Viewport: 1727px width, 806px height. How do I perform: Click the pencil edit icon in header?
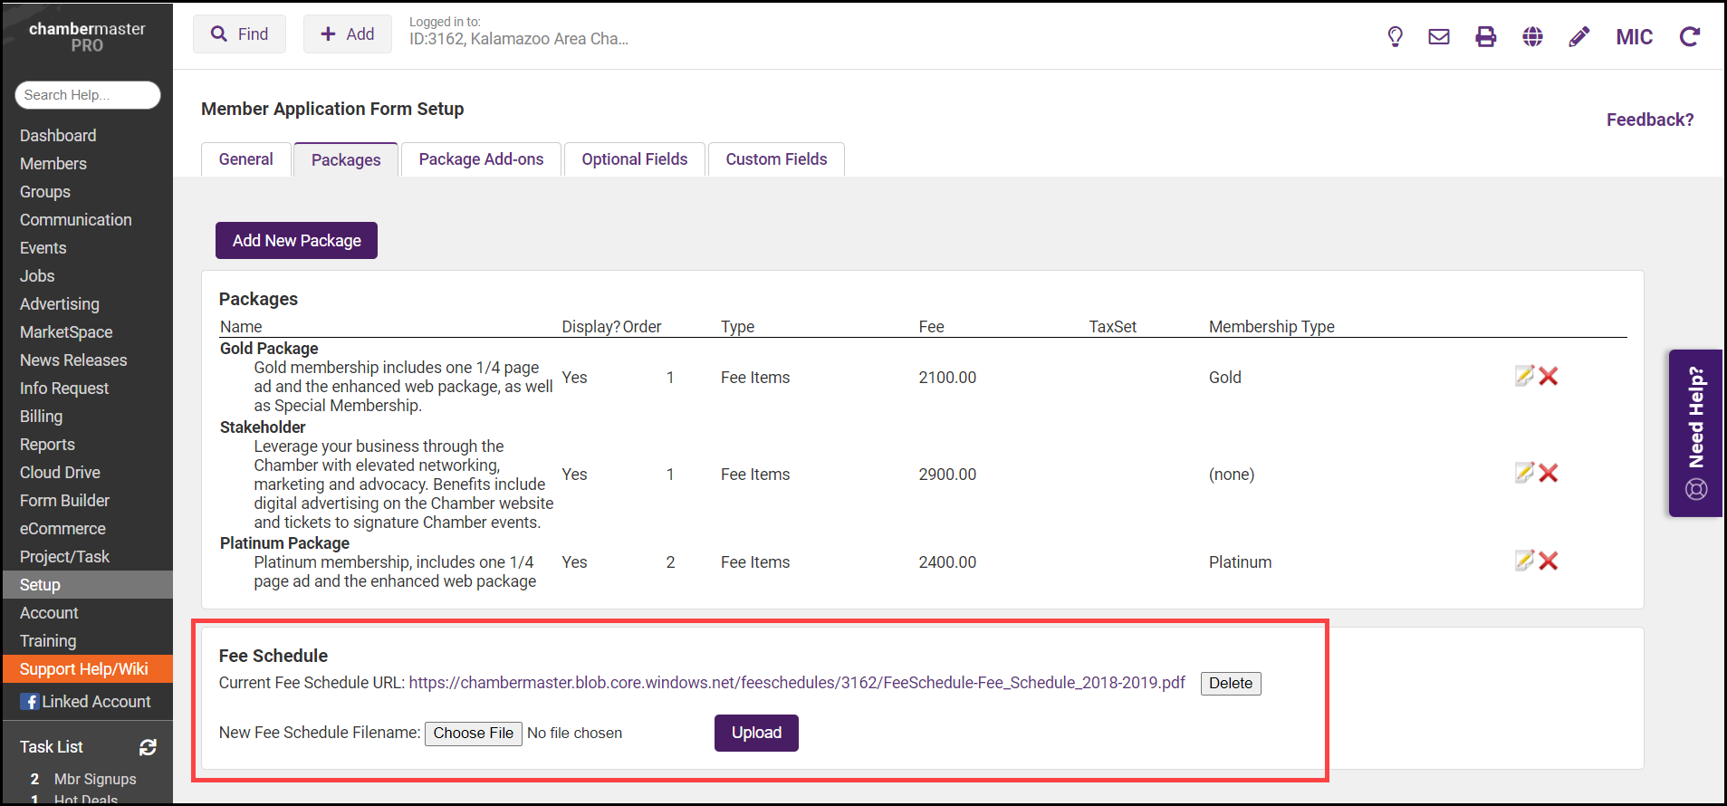point(1578,36)
